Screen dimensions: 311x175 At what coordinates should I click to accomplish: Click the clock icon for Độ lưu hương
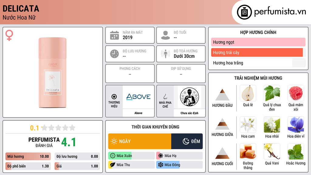[114, 54]
